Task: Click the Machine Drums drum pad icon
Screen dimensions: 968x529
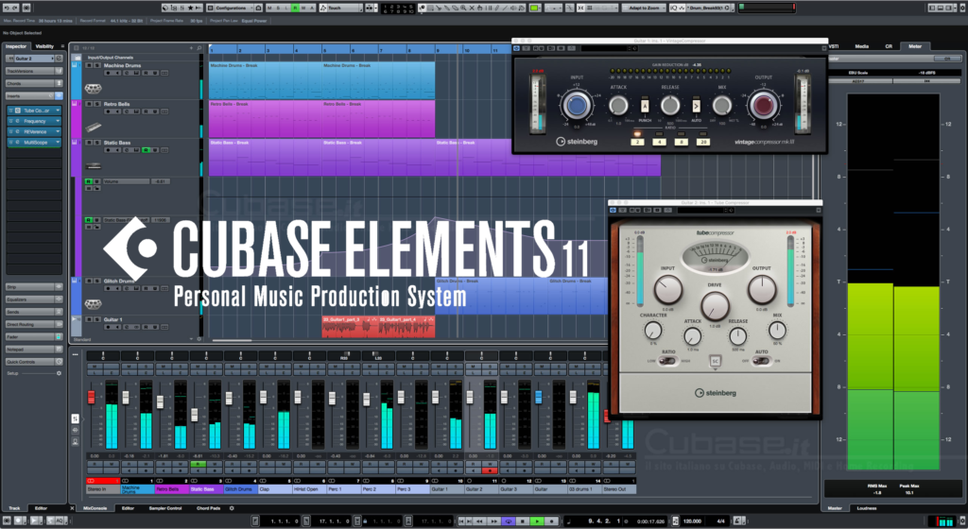Action: point(93,88)
